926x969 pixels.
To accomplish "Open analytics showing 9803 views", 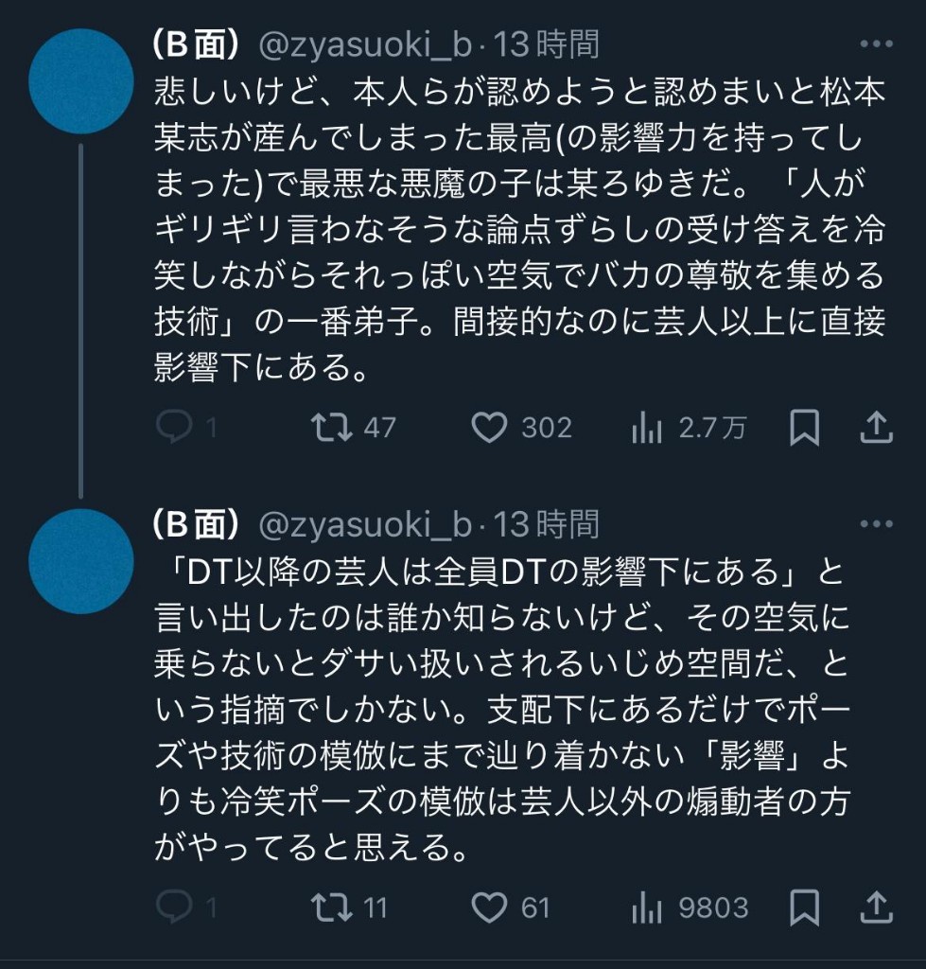I will pos(647,907).
